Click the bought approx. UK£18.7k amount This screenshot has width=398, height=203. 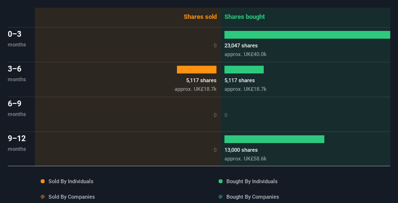245,89
